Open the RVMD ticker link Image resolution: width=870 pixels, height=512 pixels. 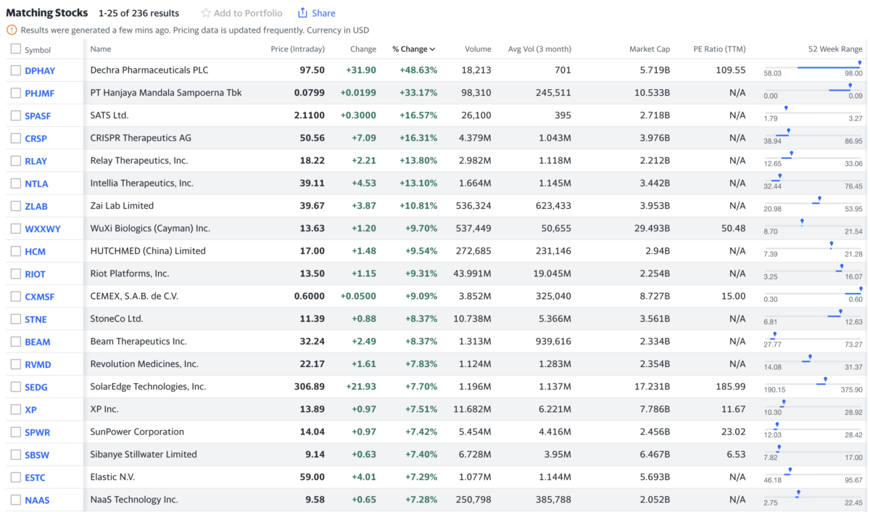(x=38, y=365)
